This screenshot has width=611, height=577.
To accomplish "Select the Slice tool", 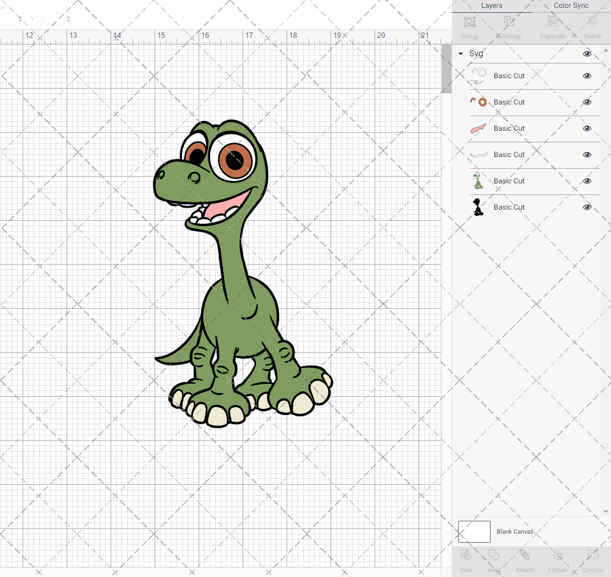I will tap(466, 555).
